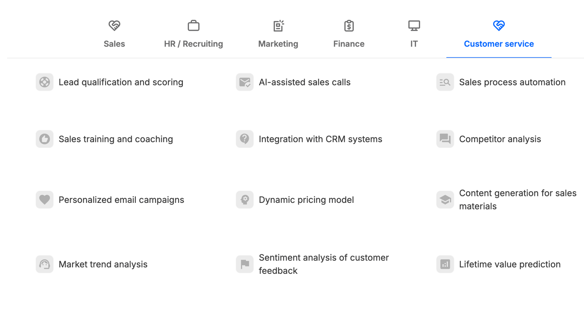Open the Finance tab
Viewport: 584px width, 324px height.
349,35
